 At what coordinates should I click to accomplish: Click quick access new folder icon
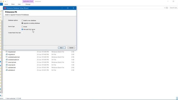[x=3, y=1]
